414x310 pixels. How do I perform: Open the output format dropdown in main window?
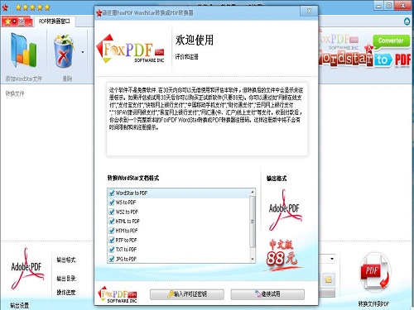tap(332, 259)
